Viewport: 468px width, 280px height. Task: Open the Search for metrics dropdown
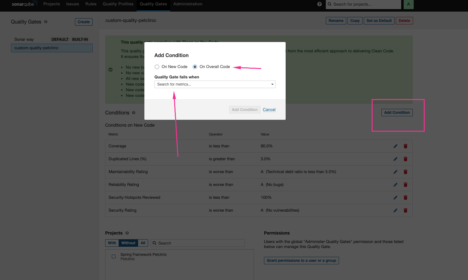215,84
